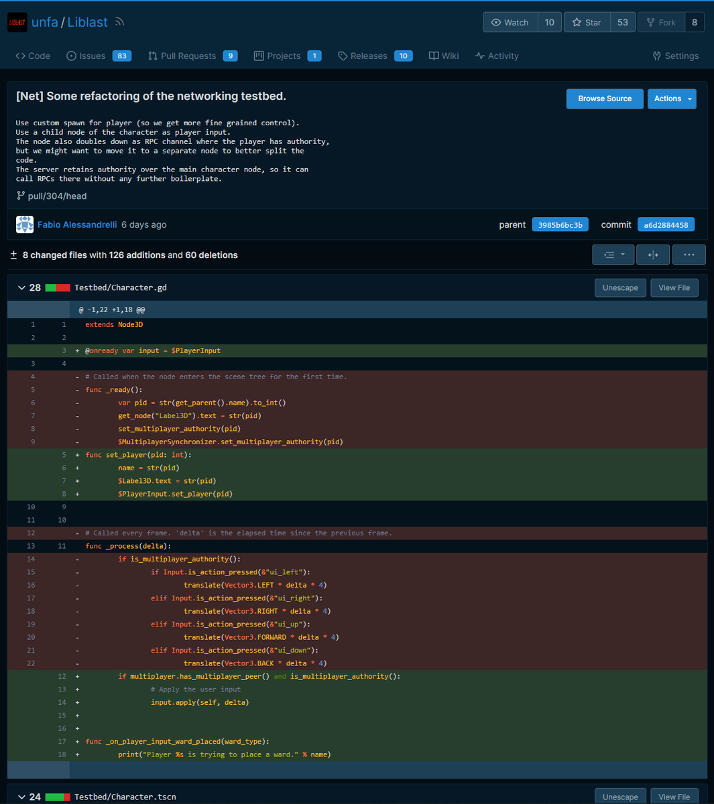Screen dimensions: 714x804
Task: Toggle Unescape on the Character.gd diff
Action: pyautogui.click(x=620, y=287)
